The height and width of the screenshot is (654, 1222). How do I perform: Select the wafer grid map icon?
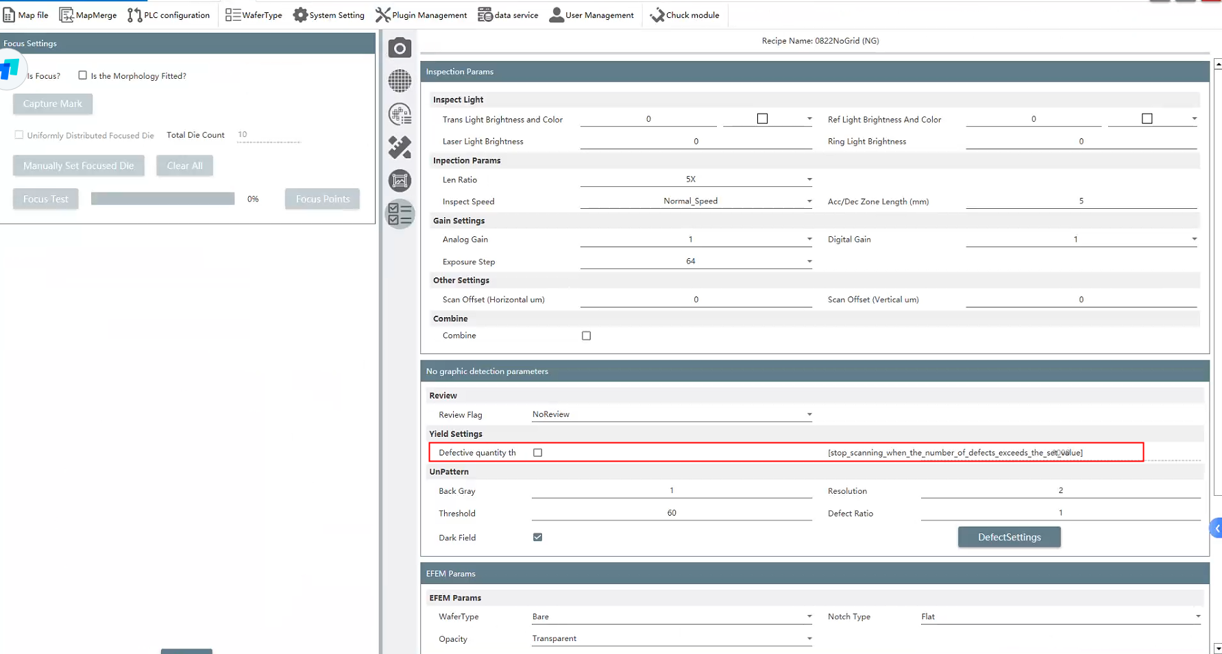pos(400,81)
